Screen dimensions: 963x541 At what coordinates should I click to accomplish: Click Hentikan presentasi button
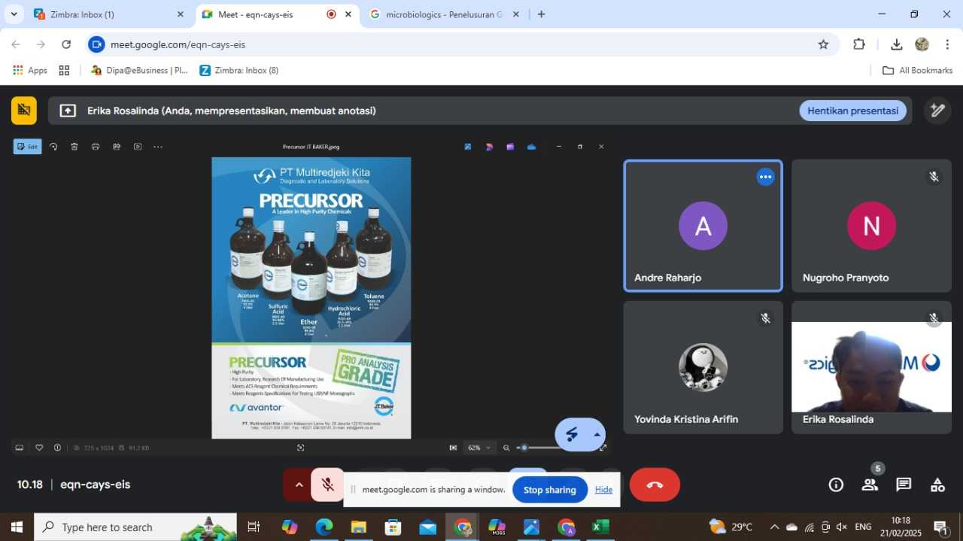pos(852,111)
